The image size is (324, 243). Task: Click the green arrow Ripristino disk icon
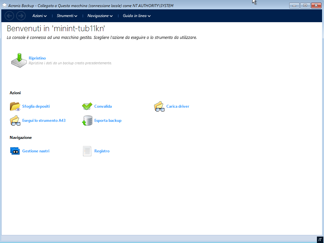19,60
